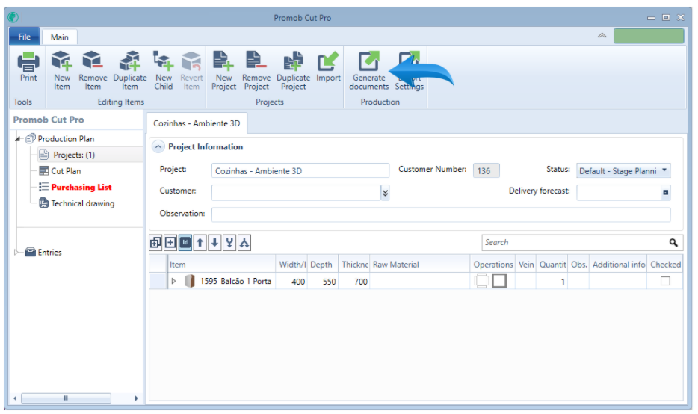Click the row selector for 1595 Balcão
698x414 pixels.
point(158,281)
